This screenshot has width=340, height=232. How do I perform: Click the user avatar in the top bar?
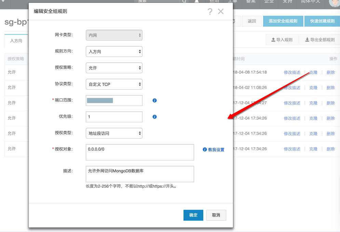[335, 3]
